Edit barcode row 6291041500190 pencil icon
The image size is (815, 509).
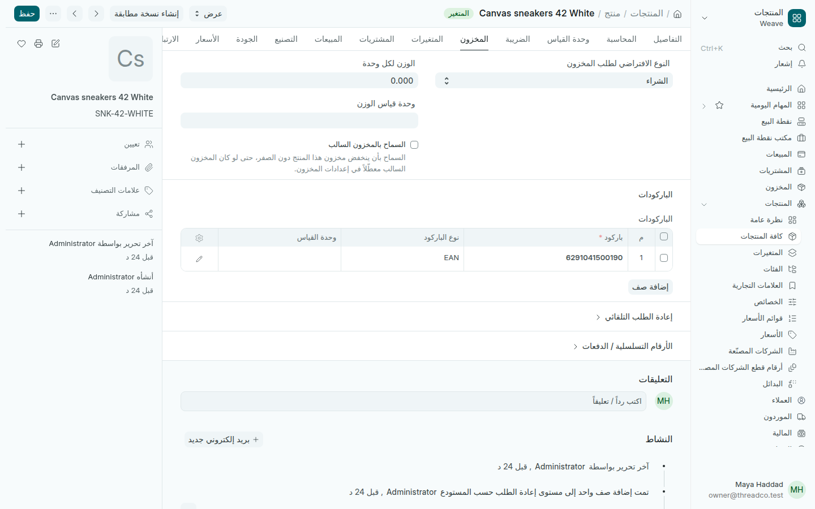[x=199, y=258]
